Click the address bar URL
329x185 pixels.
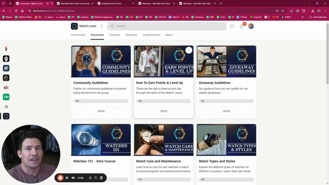point(54,11)
